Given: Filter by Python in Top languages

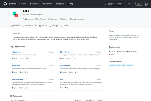Looking at the screenshot, I should tap(112, 51).
